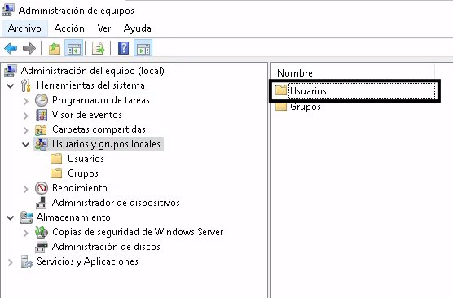Click the blue Back arrow toolbar icon

(11, 48)
